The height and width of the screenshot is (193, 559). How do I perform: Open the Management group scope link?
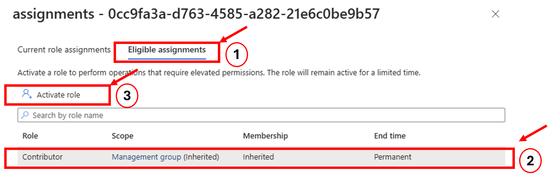pos(146,157)
